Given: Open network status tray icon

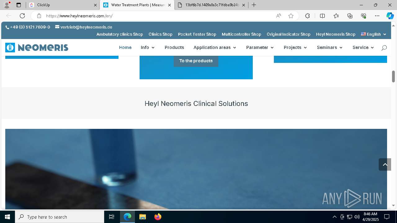Looking at the screenshot, I should click(350, 217).
